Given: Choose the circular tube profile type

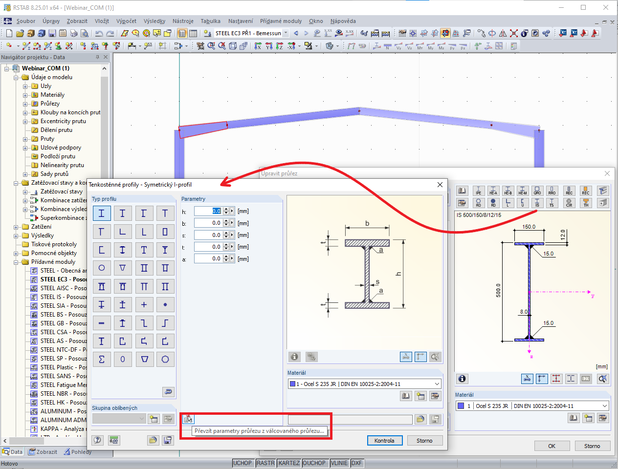Looking at the screenshot, I should point(101,268).
